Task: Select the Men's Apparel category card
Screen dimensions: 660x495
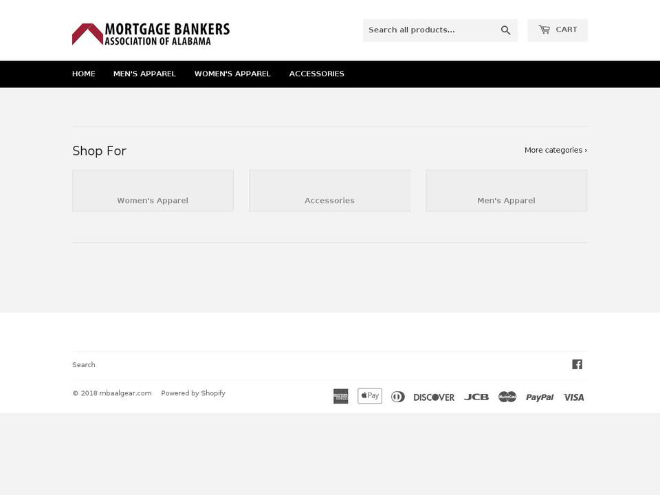Action: (507, 190)
